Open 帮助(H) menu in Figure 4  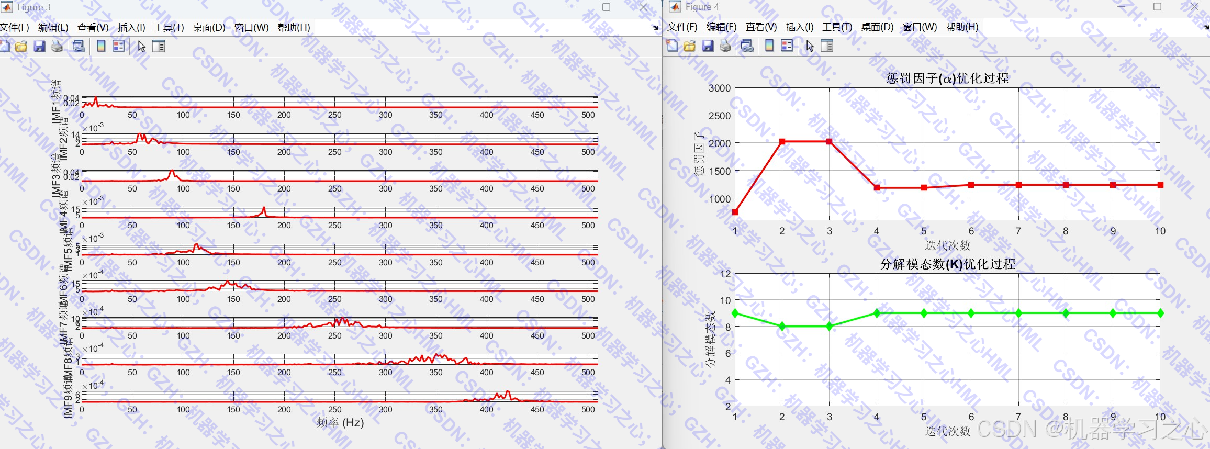point(962,27)
